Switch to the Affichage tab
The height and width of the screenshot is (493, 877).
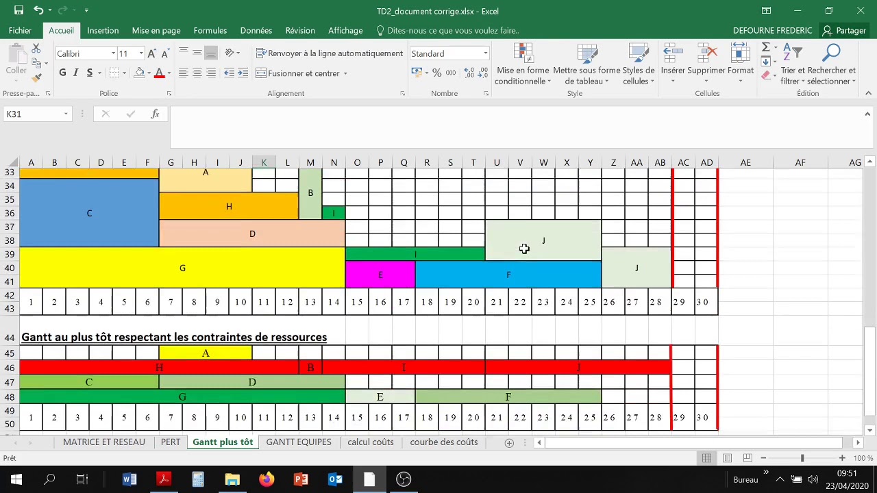point(345,30)
